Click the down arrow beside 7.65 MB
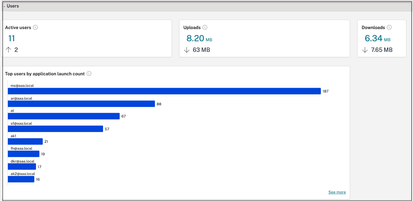 [x=365, y=50]
